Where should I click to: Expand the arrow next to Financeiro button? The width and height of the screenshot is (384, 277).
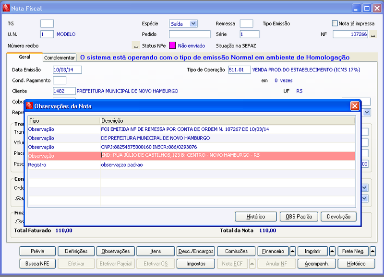pos(292,251)
